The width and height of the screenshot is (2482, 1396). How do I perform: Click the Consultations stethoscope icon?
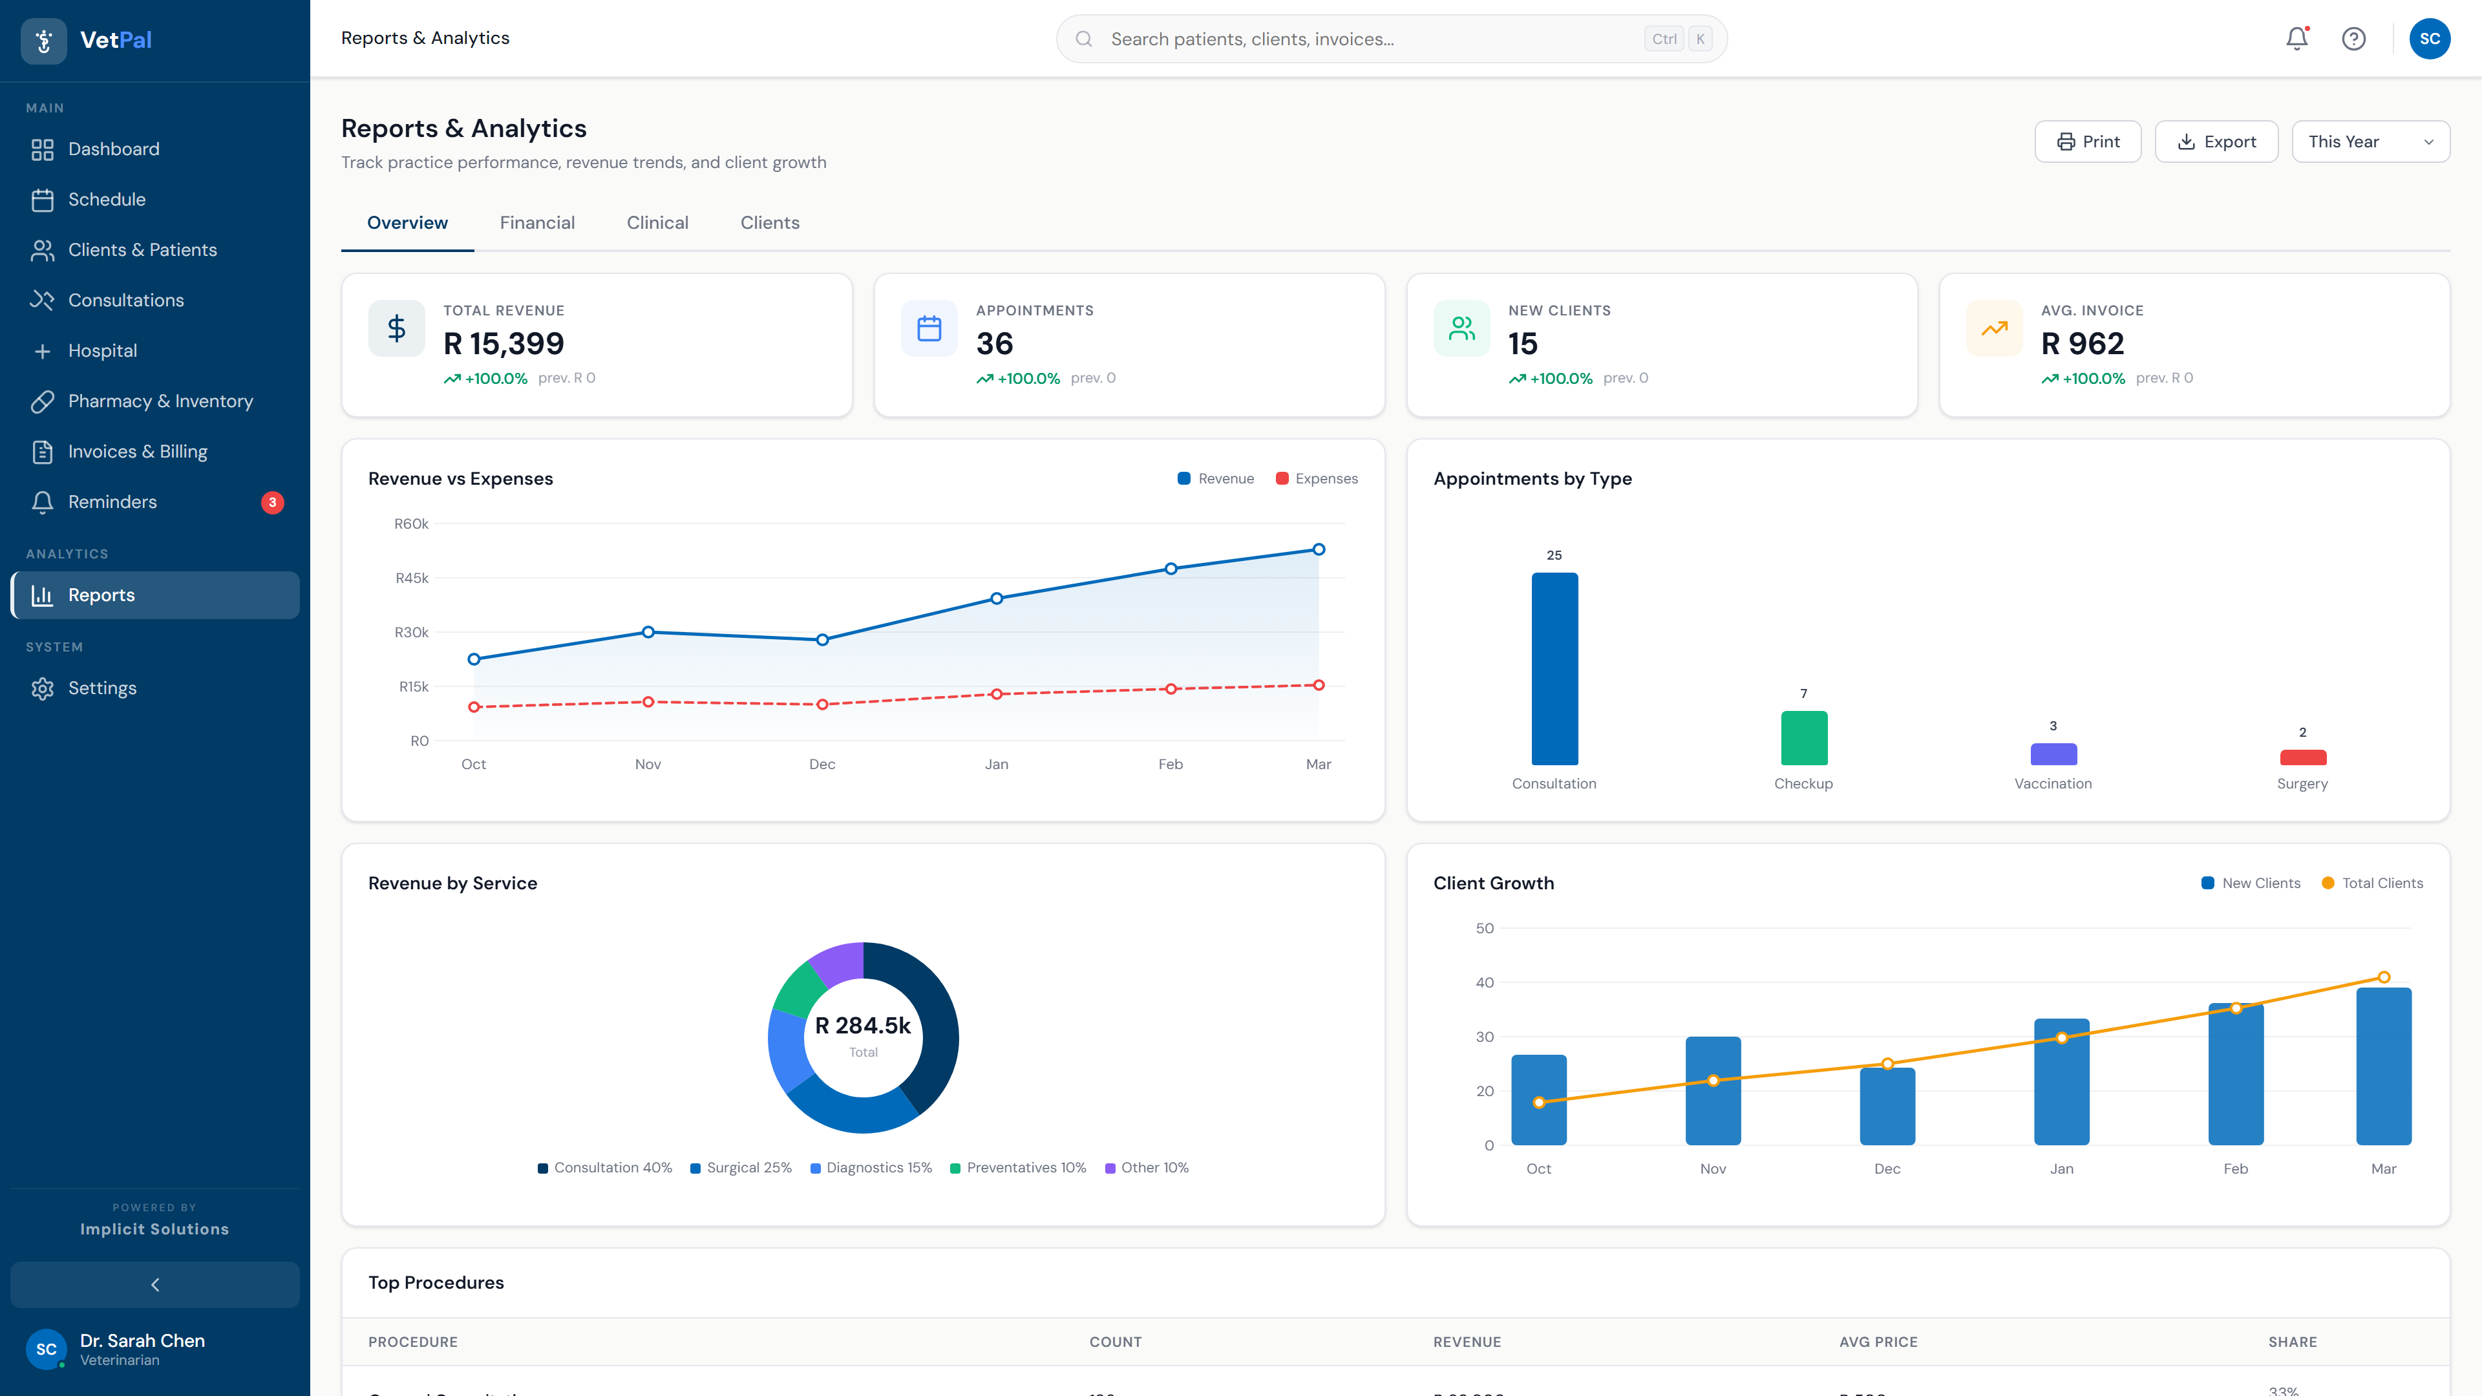click(x=43, y=300)
